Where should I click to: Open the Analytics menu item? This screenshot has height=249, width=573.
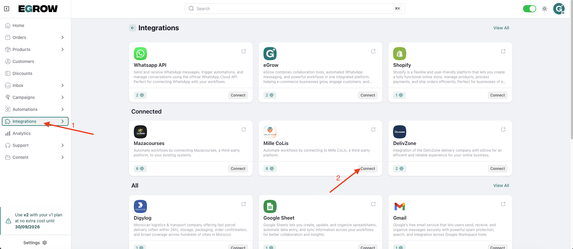22,133
